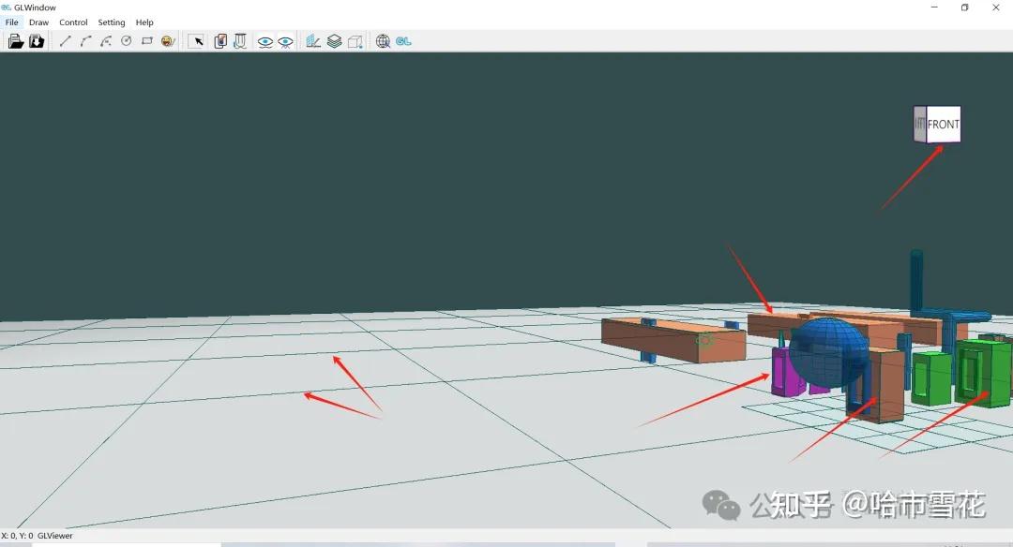Viewport: 1013px width, 547px height.
Task: Open a file using the open-folder toolbar icon
Action: click(x=15, y=40)
